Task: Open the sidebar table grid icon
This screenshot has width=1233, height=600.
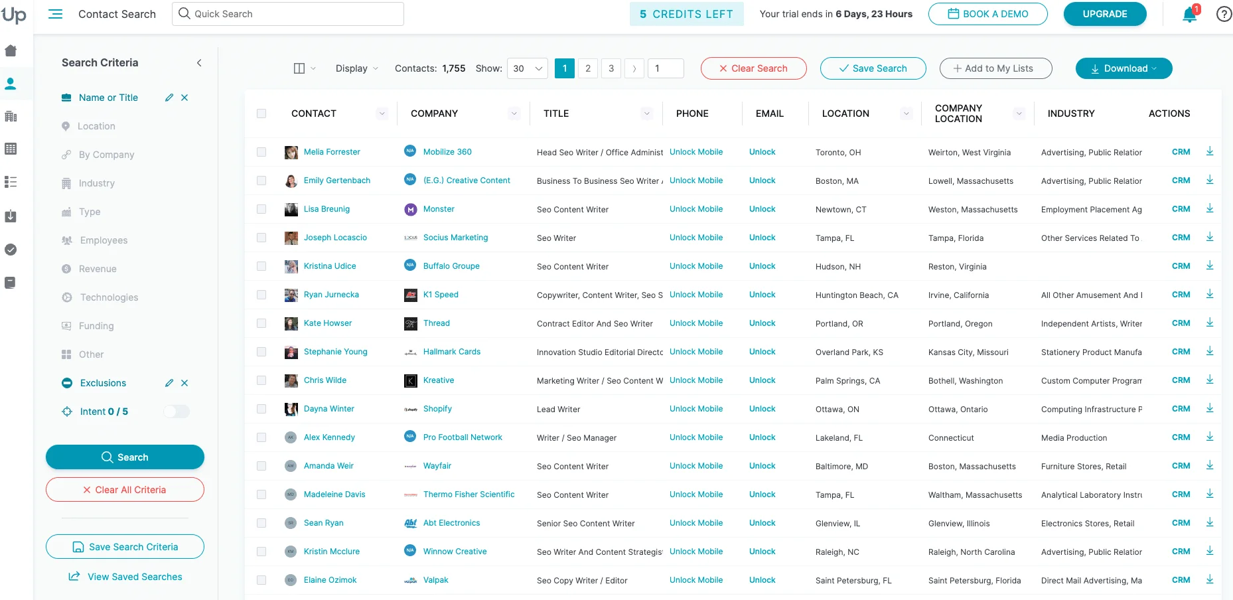Action: tap(11, 149)
